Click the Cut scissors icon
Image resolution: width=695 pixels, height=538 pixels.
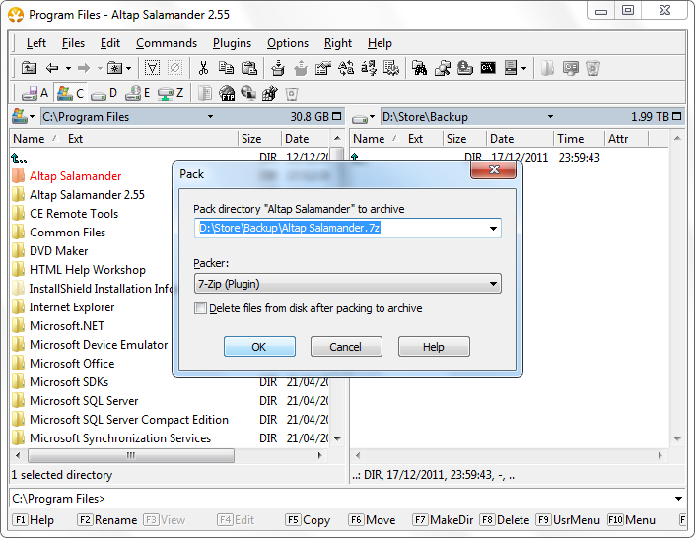click(x=203, y=68)
